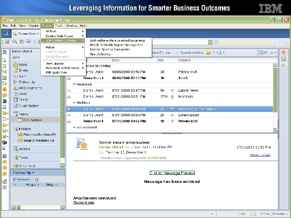This screenshot has width=291, height=218.
Task: Select the Private mail message row
Action: pyautogui.click(x=169, y=121)
